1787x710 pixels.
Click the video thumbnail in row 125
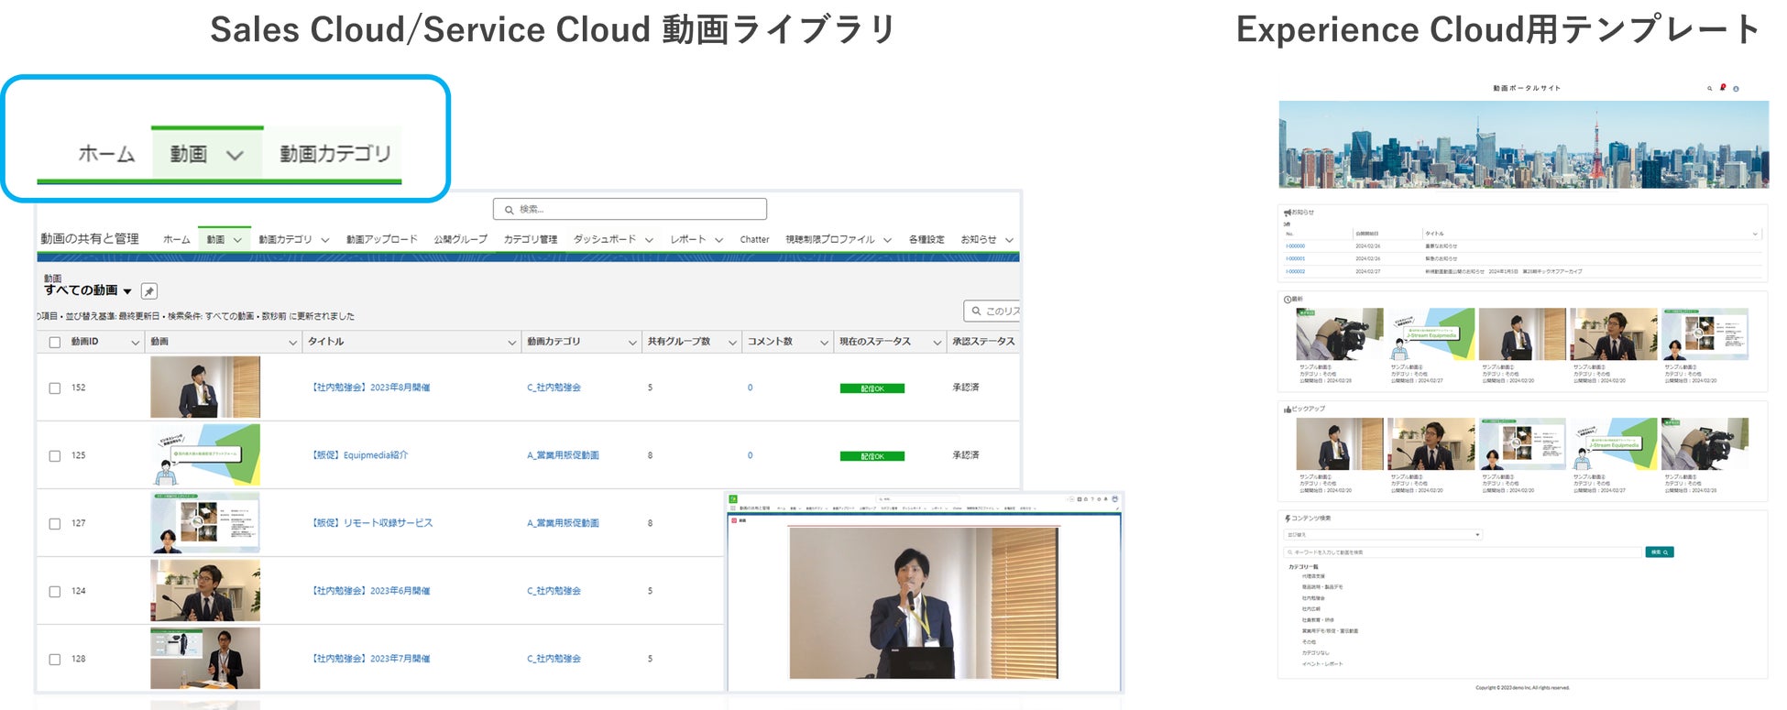click(x=205, y=455)
